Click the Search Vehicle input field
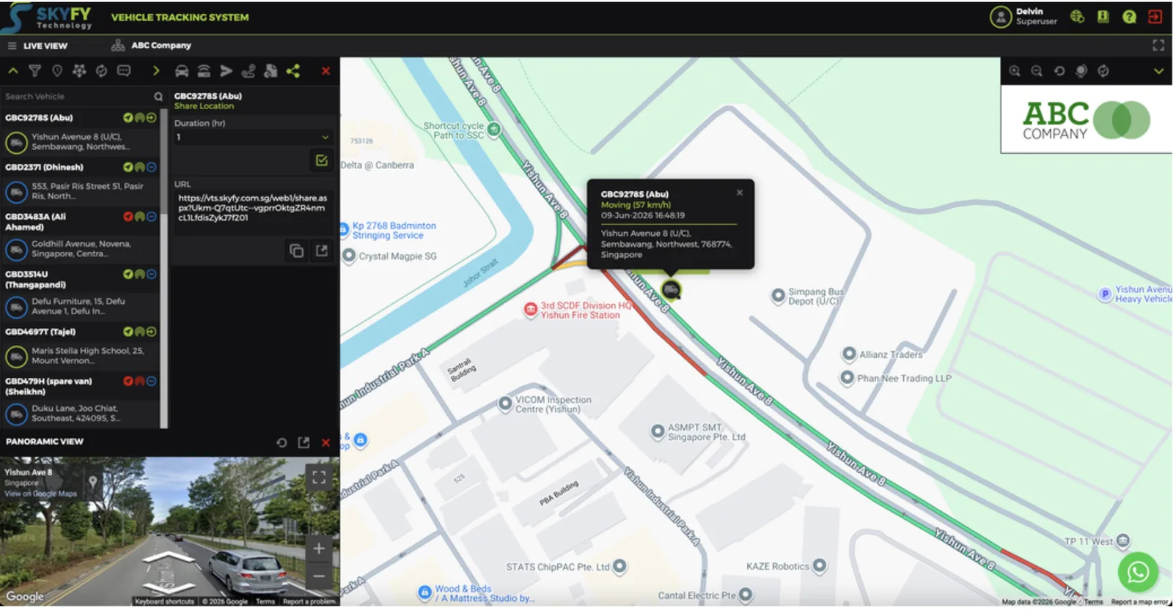This screenshot has width=1173, height=610. (76, 97)
